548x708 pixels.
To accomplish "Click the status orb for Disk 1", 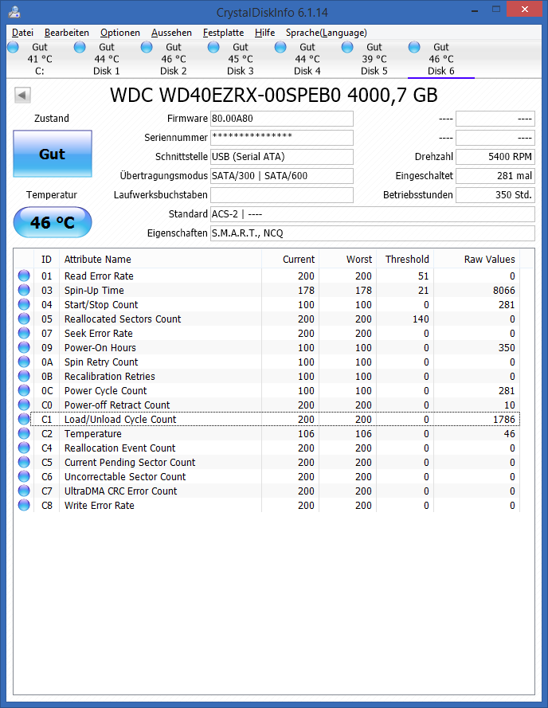I will tap(80, 47).
